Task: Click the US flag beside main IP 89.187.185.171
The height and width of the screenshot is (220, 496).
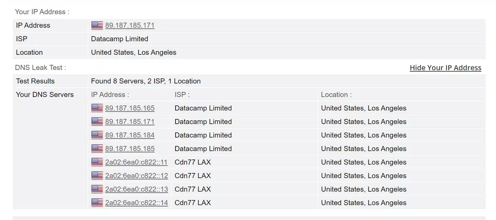Action: (x=97, y=25)
